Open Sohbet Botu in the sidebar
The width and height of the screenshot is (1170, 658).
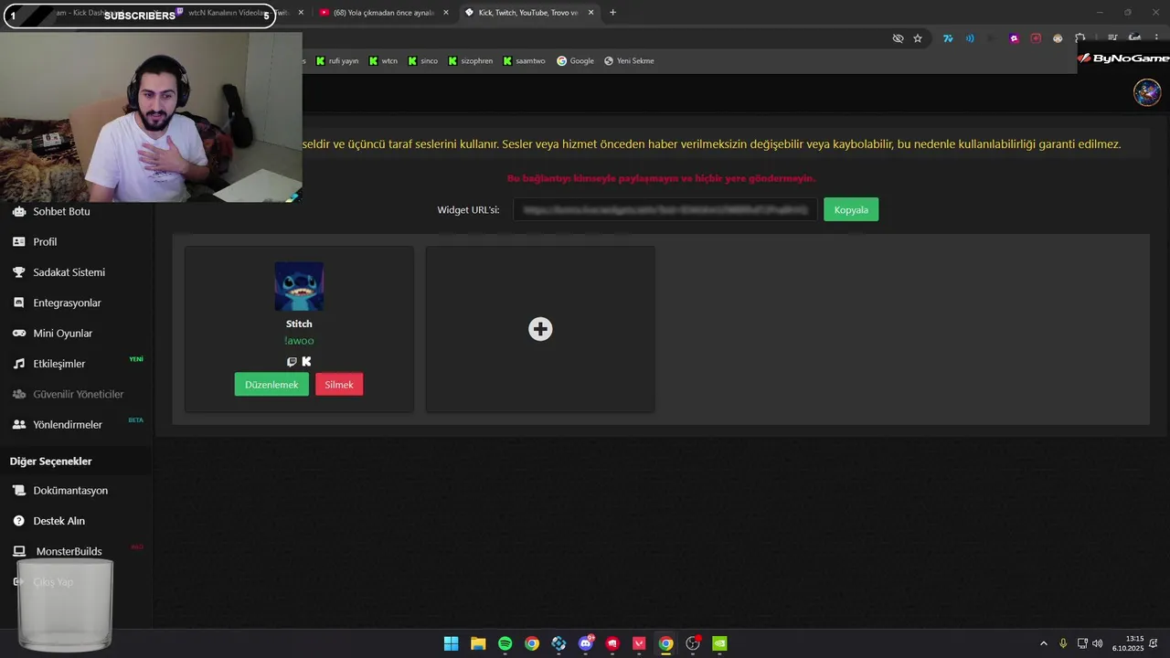click(x=61, y=211)
